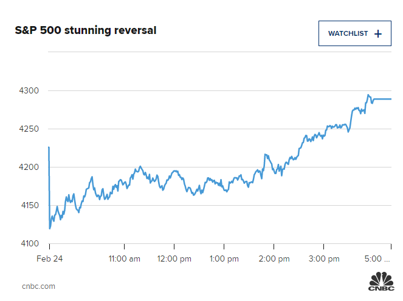Select the 4300 y-axis label

tap(30, 91)
